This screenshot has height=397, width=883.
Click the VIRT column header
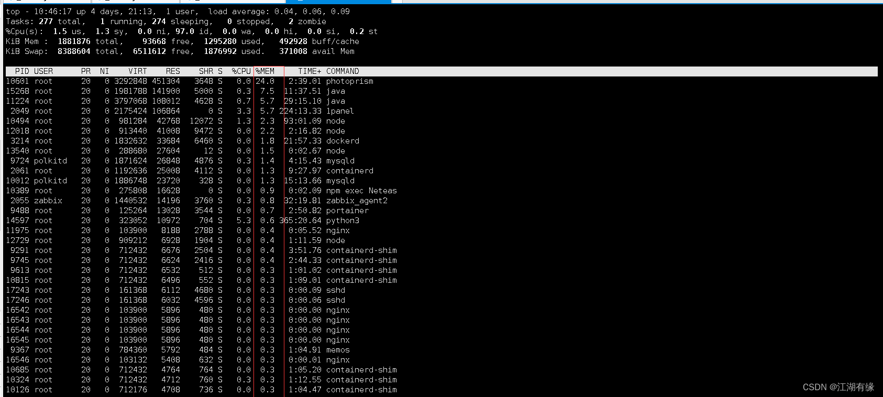[x=138, y=71]
